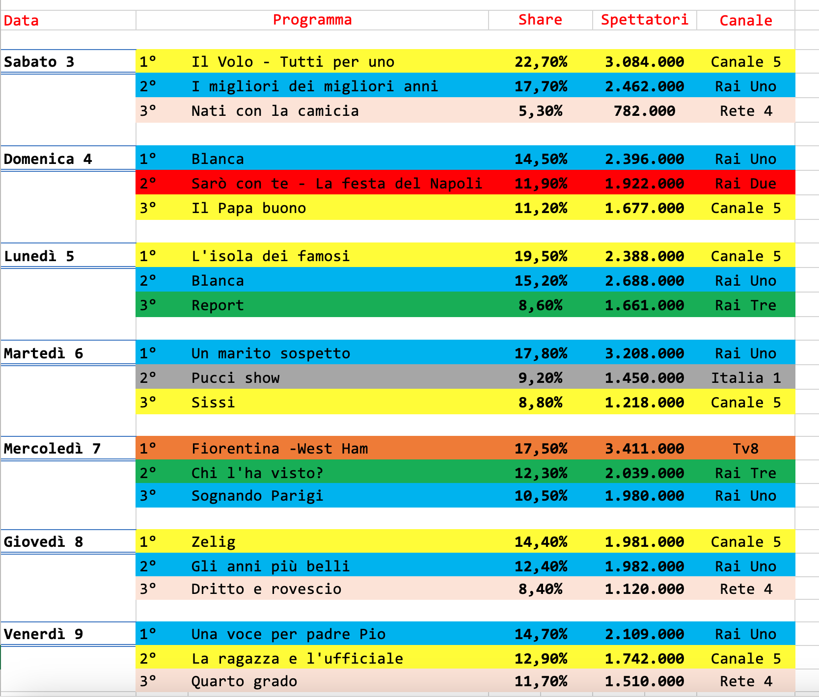Click the Italia 1 channel cell
The image size is (819, 697).
(x=745, y=378)
